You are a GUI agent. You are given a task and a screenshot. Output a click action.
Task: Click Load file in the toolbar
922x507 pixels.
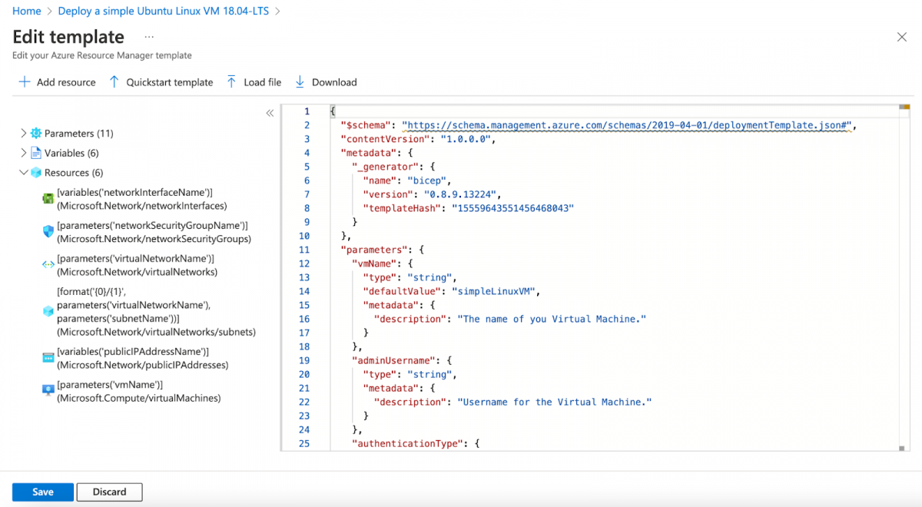click(254, 82)
